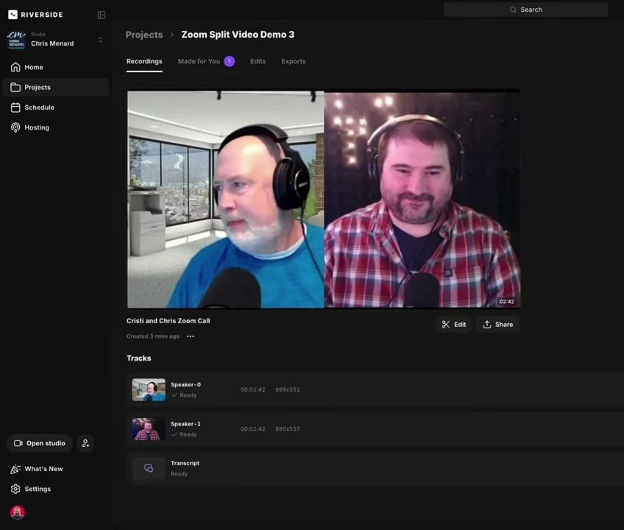The height and width of the screenshot is (530, 624).
Task: Click the Open studio button
Action: click(x=40, y=443)
